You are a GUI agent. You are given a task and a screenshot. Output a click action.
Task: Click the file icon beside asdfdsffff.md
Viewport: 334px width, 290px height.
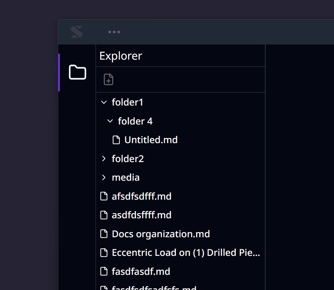[104, 215]
